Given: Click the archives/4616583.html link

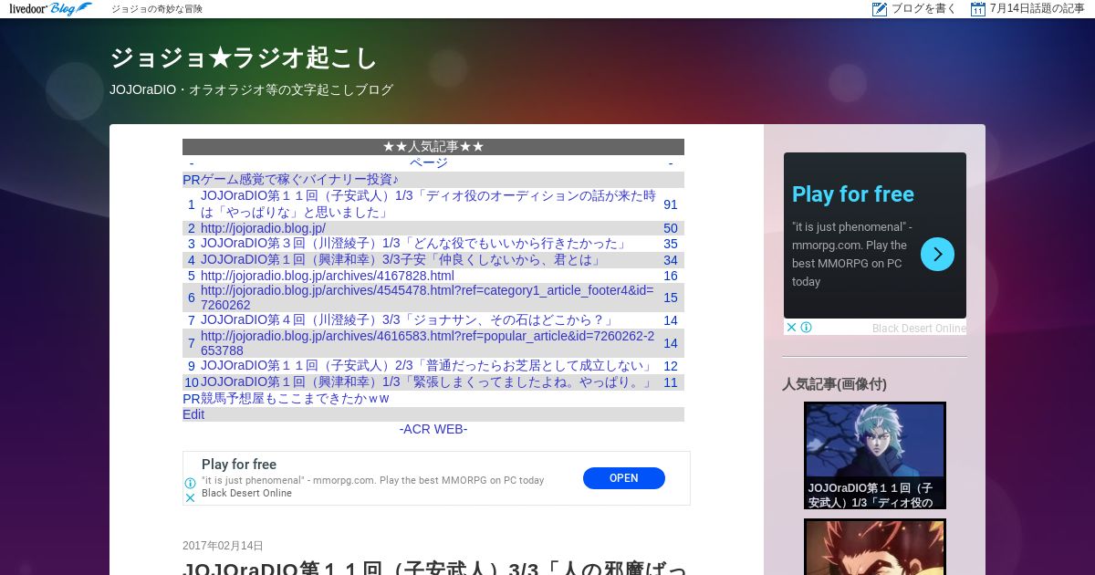Looking at the screenshot, I should point(427,343).
